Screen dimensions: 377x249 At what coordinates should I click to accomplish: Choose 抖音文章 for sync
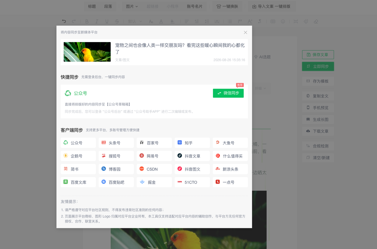192,156
